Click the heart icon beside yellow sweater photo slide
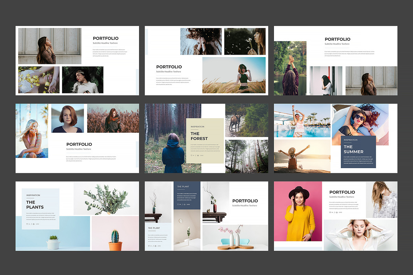413x275 pixels. tap(330, 212)
